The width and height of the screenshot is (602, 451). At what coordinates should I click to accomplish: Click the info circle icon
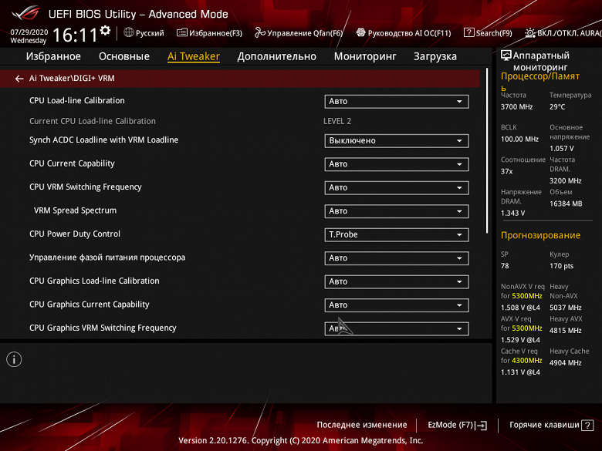tap(14, 360)
